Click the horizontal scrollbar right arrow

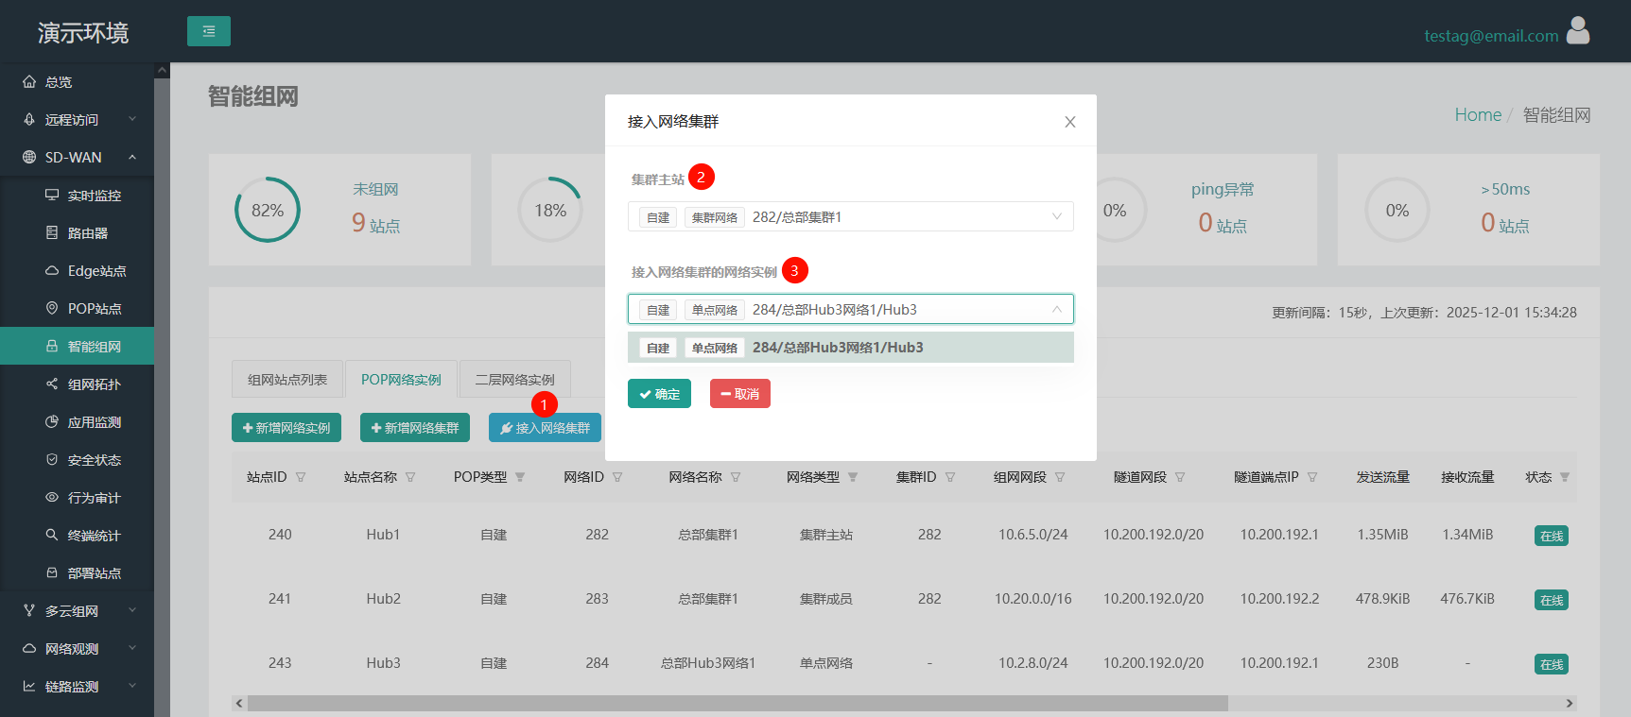click(x=1570, y=703)
